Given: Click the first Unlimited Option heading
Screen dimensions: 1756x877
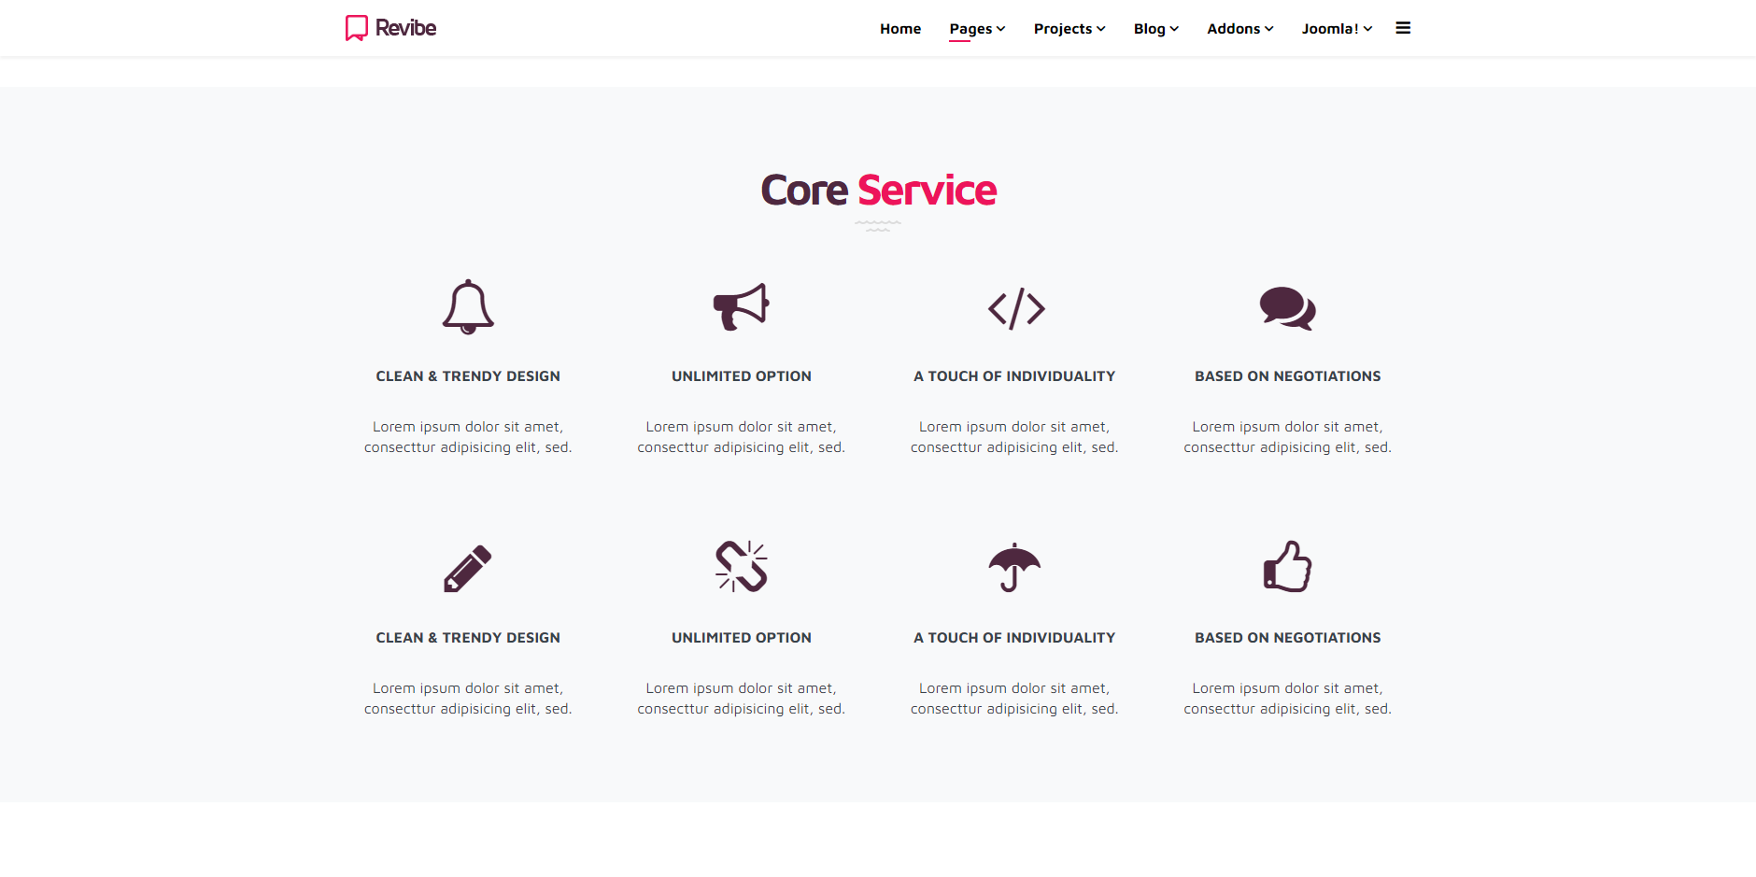Looking at the screenshot, I should (742, 376).
